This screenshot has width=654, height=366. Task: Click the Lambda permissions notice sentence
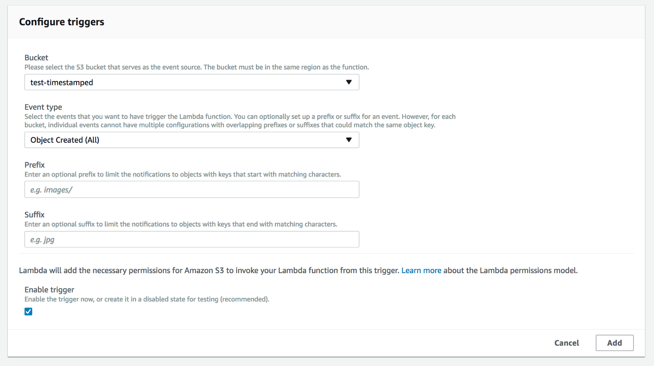tap(298, 270)
